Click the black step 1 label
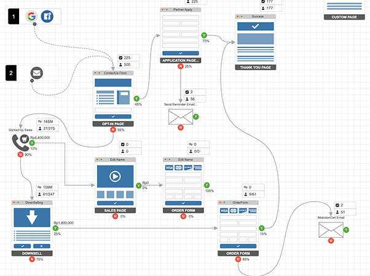The image size is (370, 276). [x=15, y=16]
